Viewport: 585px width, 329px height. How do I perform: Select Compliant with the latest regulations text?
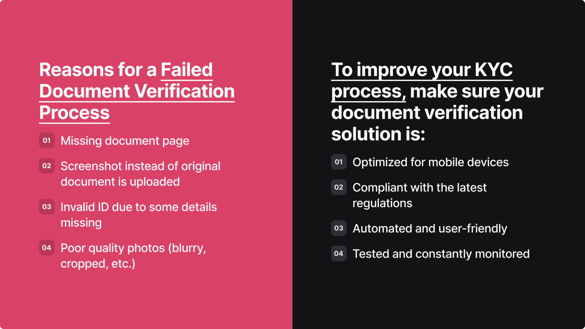pyautogui.click(x=419, y=195)
